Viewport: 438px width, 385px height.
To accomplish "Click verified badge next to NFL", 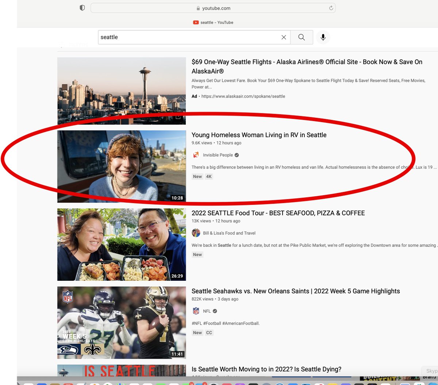I will coord(215,311).
